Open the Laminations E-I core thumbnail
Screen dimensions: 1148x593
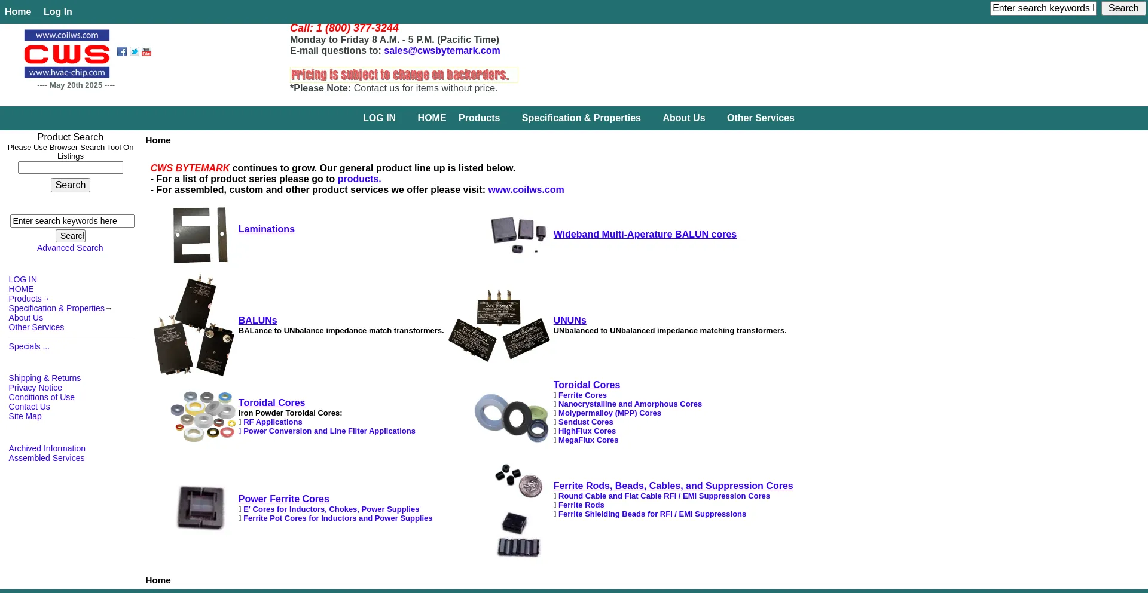[x=200, y=235]
